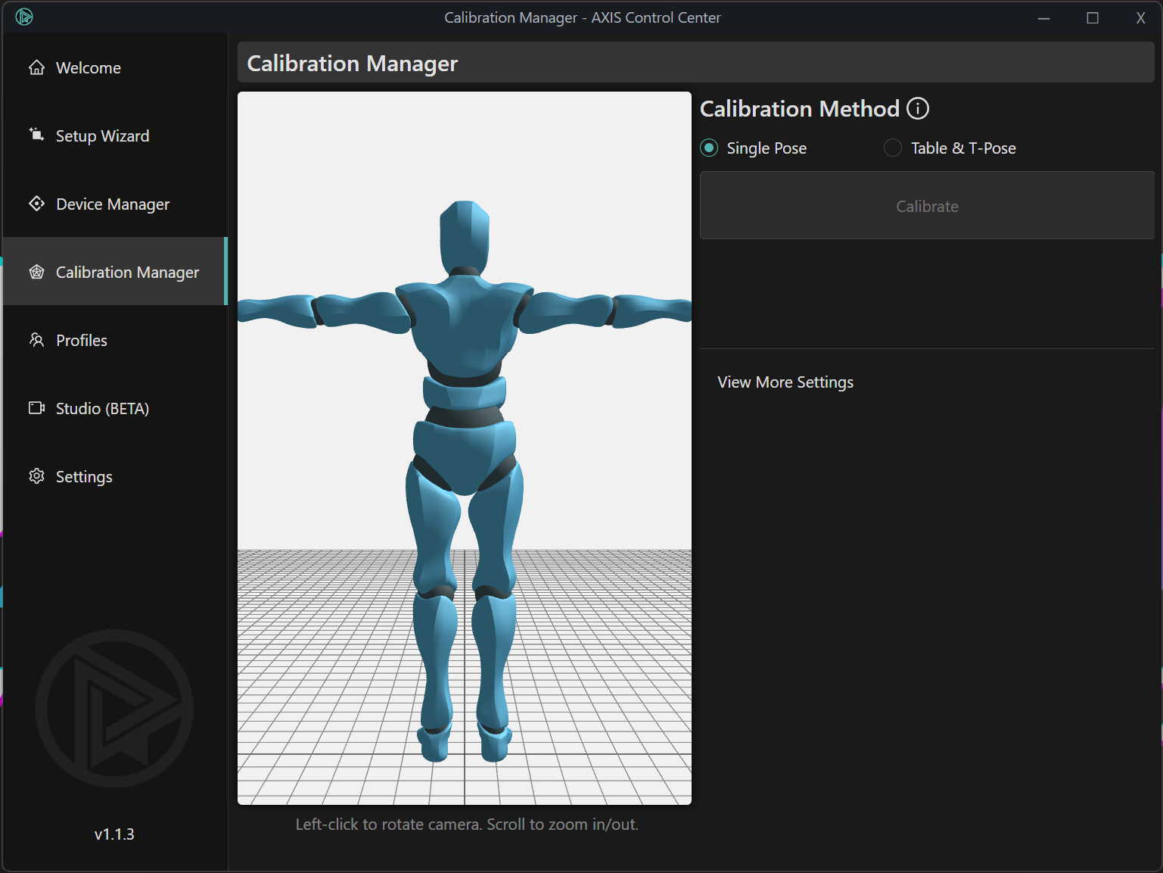Click the Settings gear icon
This screenshot has width=1163, height=873.
(36, 476)
